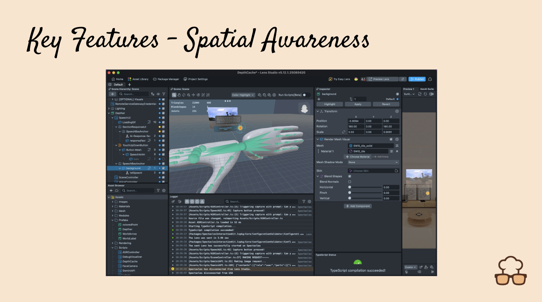Click the Scene Hierarchy eye visibility icon
The height and width of the screenshot is (302, 542).
pyautogui.click(x=158, y=94)
